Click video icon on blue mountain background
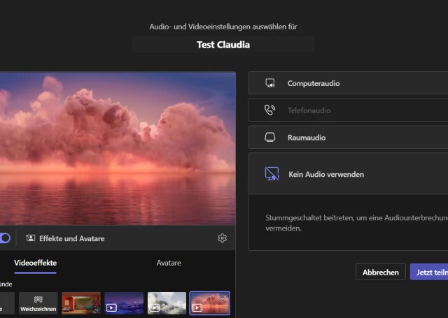 pyautogui.click(x=111, y=307)
